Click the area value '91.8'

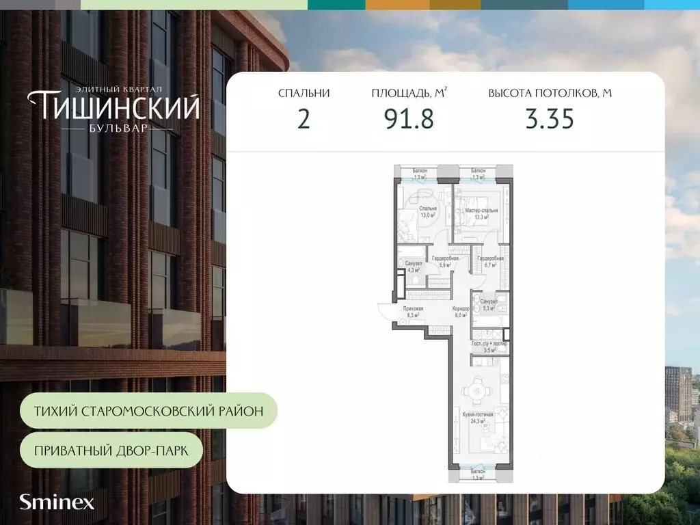click(409, 119)
